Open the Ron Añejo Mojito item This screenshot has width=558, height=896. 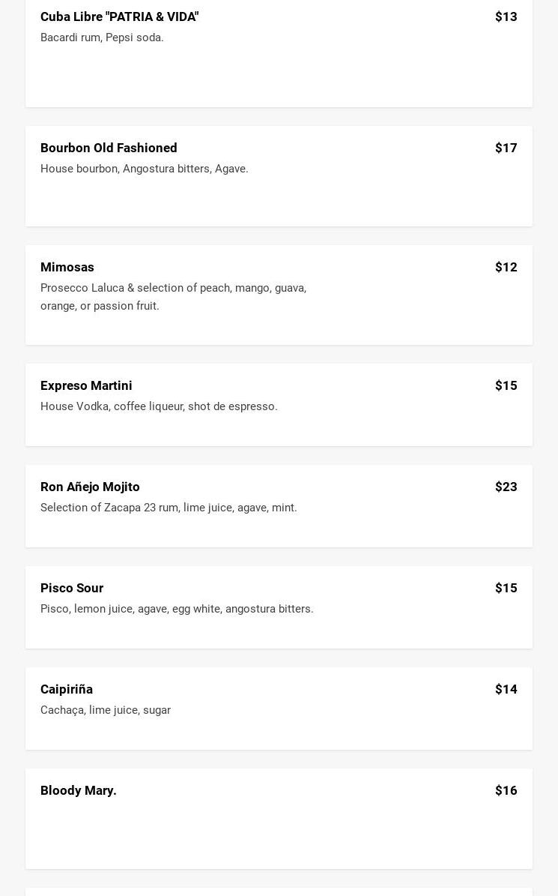tap(90, 487)
